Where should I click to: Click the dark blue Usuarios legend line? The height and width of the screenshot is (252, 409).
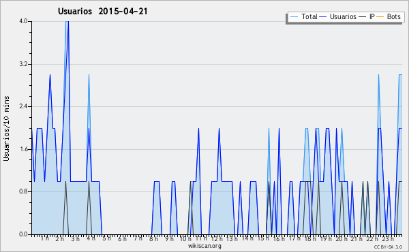coord(323,17)
